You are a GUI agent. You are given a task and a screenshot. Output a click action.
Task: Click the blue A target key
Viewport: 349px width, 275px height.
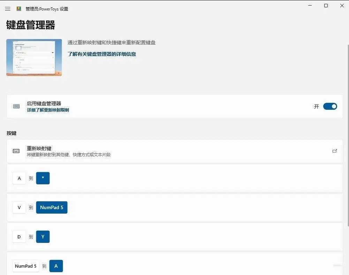coord(56,266)
